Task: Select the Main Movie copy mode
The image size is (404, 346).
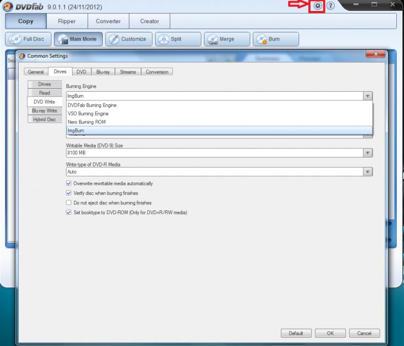Action: 78,39
